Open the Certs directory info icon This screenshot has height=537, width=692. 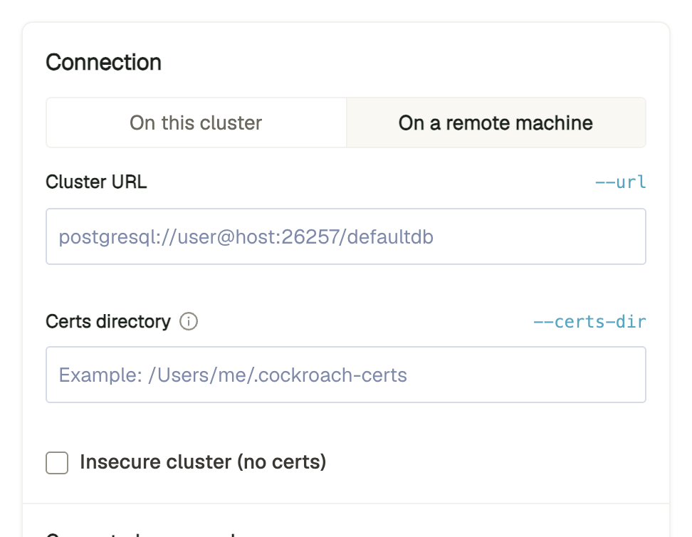coord(189,321)
